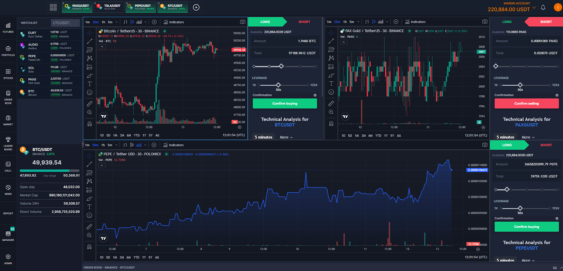563x271 pixels.
Task: Click leverage slider handle in PEPE order panel
Action: tap(520, 208)
